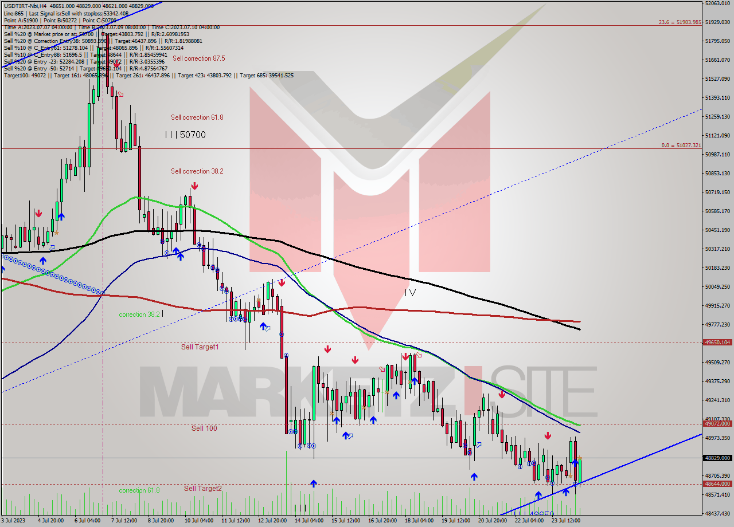Click the '12 Jul 20:00' time axis label
This screenshot has height=527, width=734.
coord(272,521)
